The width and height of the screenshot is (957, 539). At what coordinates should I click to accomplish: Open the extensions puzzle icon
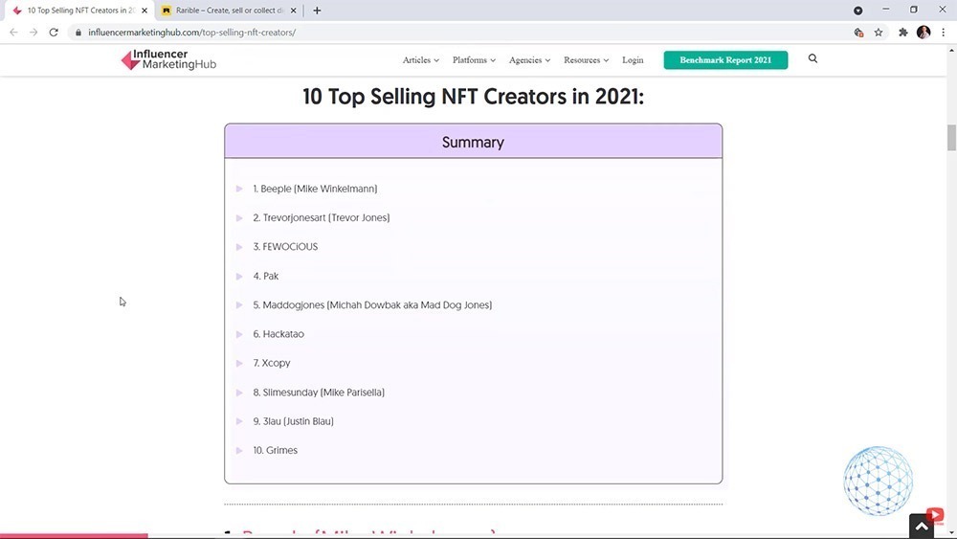(903, 33)
